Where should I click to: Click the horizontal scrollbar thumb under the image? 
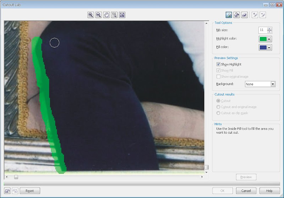tap(16, 177)
